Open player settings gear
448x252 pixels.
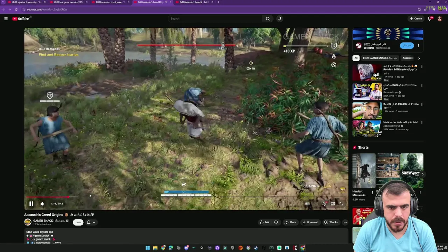click(x=324, y=204)
